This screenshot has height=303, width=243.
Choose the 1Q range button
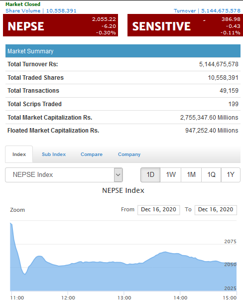211,175
